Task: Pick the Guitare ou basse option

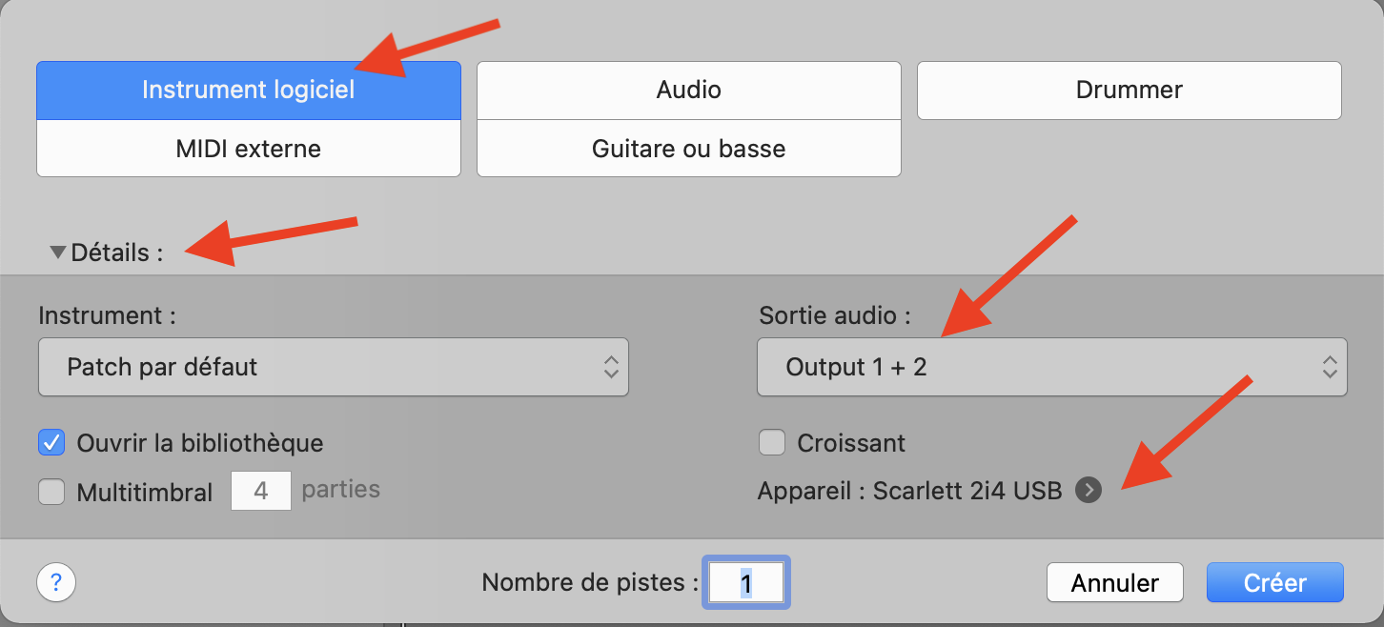Action: [688, 149]
